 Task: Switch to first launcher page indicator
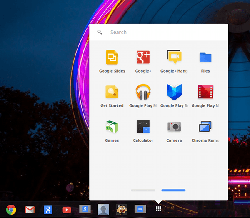(x=143, y=190)
